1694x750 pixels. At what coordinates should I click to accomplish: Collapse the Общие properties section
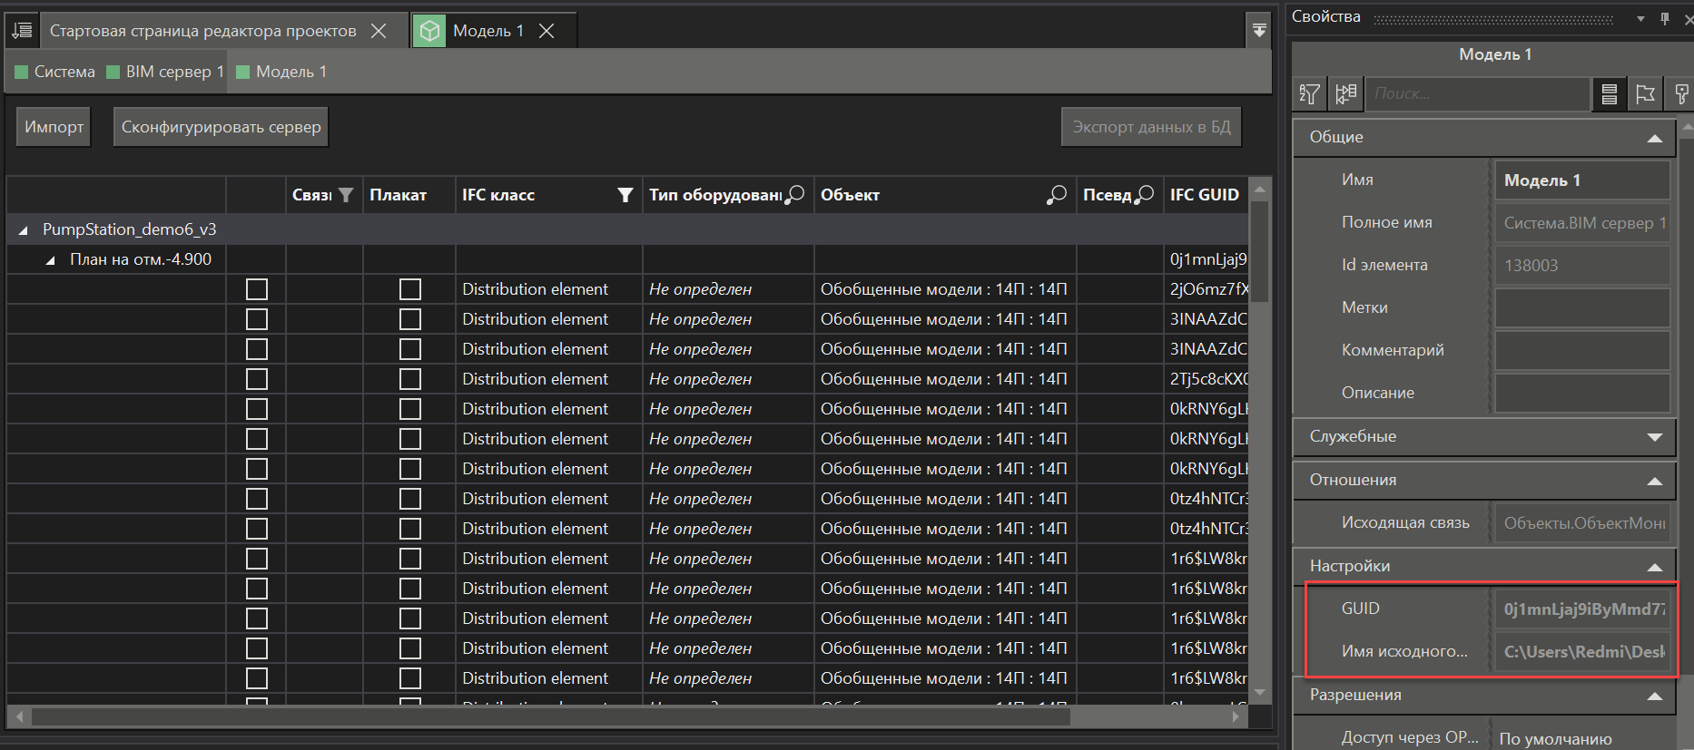pos(1654,138)
